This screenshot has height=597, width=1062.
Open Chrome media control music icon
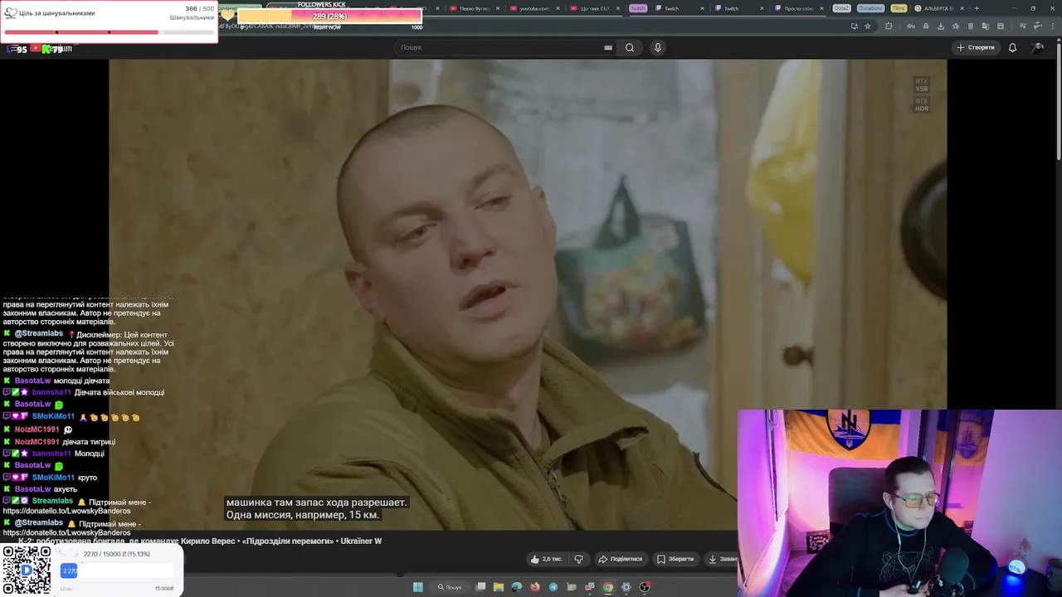tap(1023, 26)
